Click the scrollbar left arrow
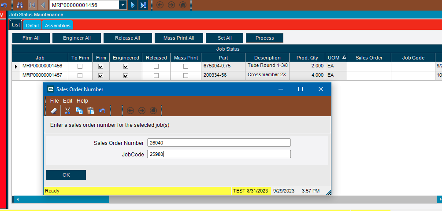 pos(18,200)
